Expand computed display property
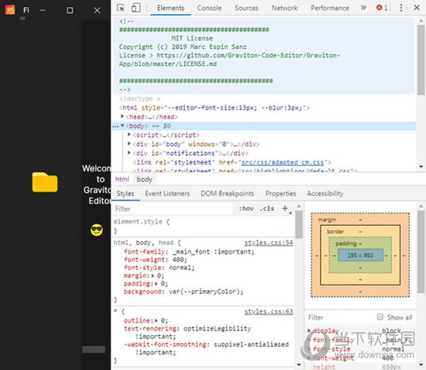The image size is (426, 370). (309, 330)
